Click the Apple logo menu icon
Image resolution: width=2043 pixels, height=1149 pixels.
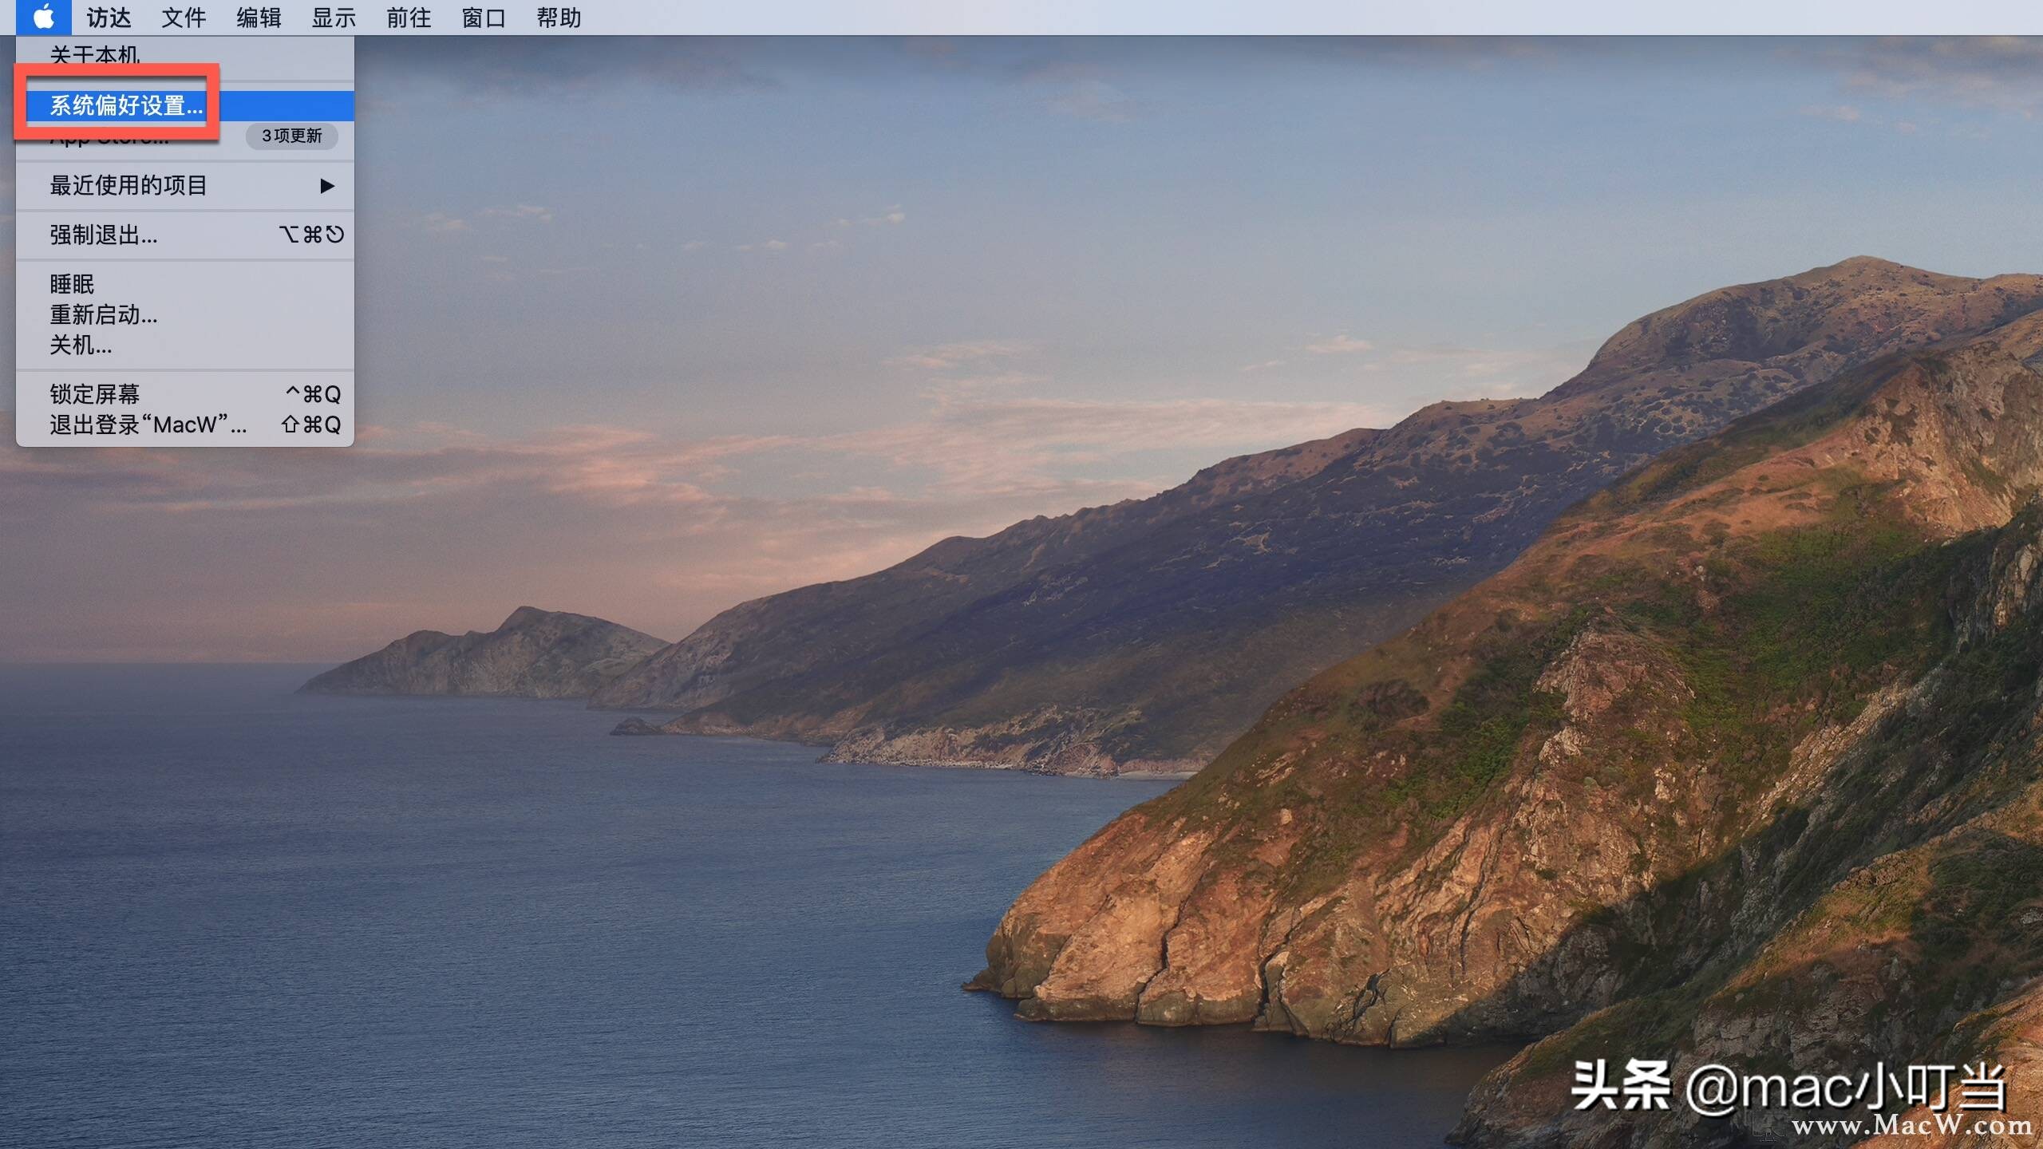point(44,17)
